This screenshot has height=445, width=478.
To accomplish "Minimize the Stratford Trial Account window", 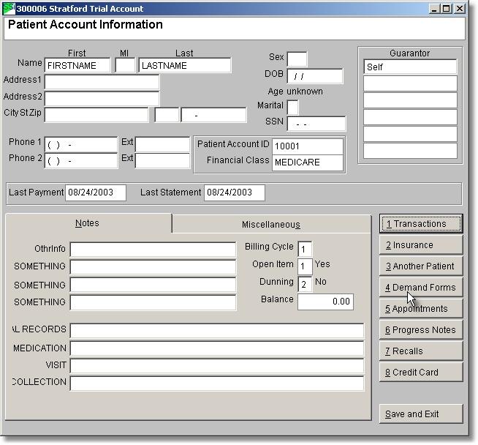I will 434,9.
